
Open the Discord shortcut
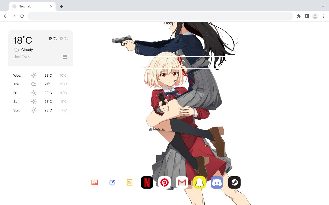coord(217,182)
